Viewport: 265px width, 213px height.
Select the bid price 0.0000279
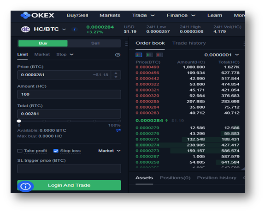[x=147, y=128]
